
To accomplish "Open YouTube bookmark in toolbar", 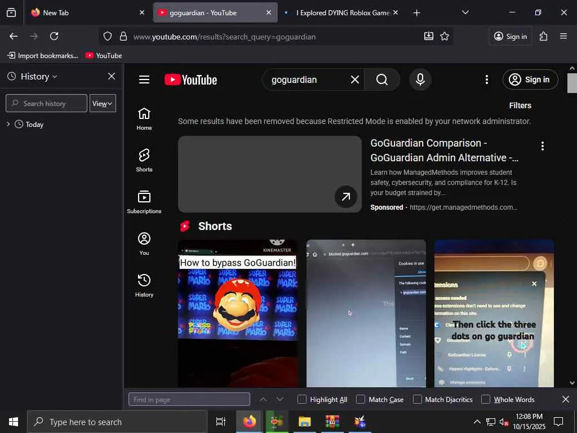I will [104, 56].
